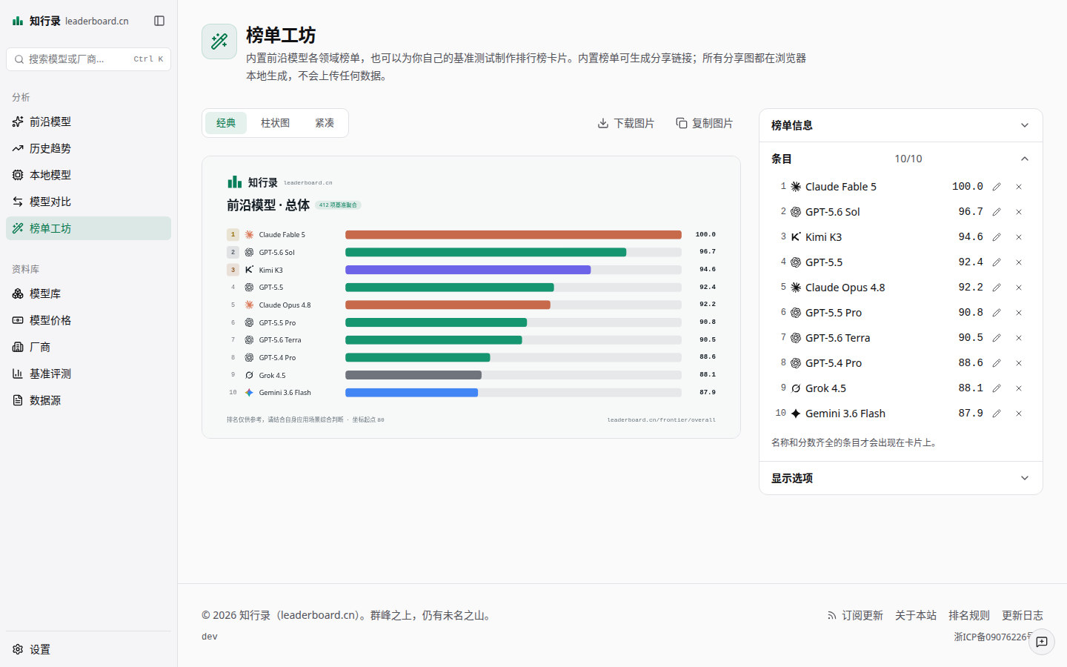Edit the Kimi K3 entry
The image size is (1067, 667).
997,237
